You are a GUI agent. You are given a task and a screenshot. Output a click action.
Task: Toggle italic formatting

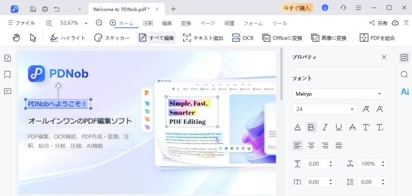coord(325,127)
